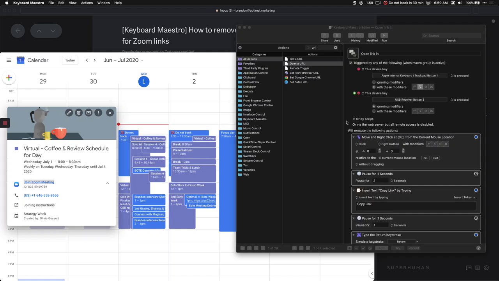Select the Clipboard category in the list
Screen dimensions: 499x281
click(x=249, y=78)
